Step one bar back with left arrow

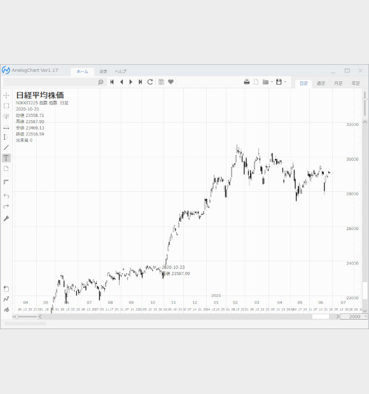pyautogui.click(x=122, y=82)
